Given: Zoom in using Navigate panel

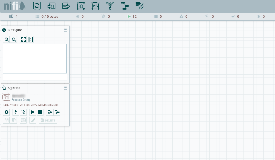Looking at the screenshot, I should (7, 39).
